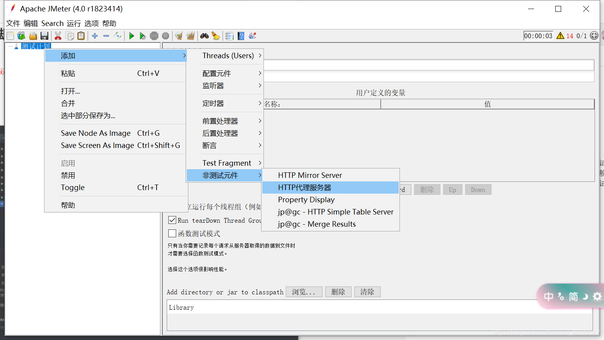
Task: Click Start no pauses icon
Action: pos(143,36)
